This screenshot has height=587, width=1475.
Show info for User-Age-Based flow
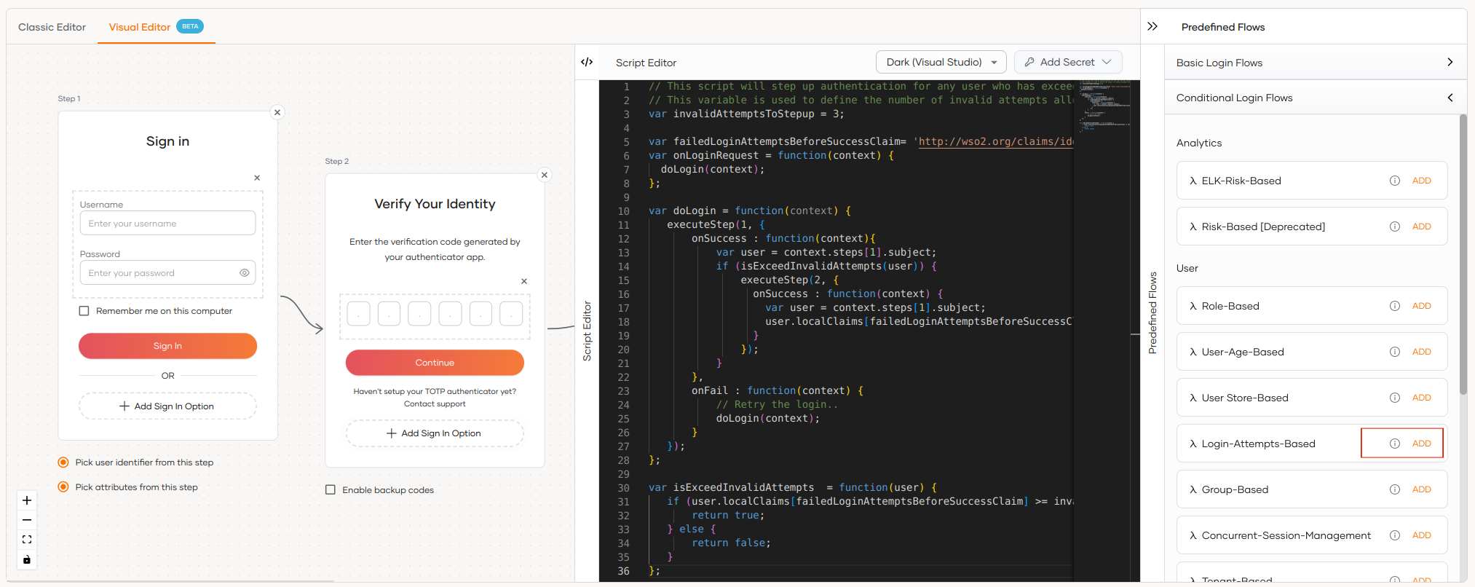click(x=1395, y=352)
